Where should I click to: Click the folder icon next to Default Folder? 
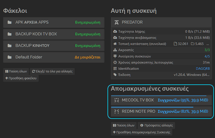click(x=9, y=57)
